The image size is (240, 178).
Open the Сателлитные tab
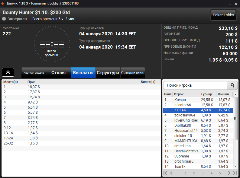pos(133,73)
